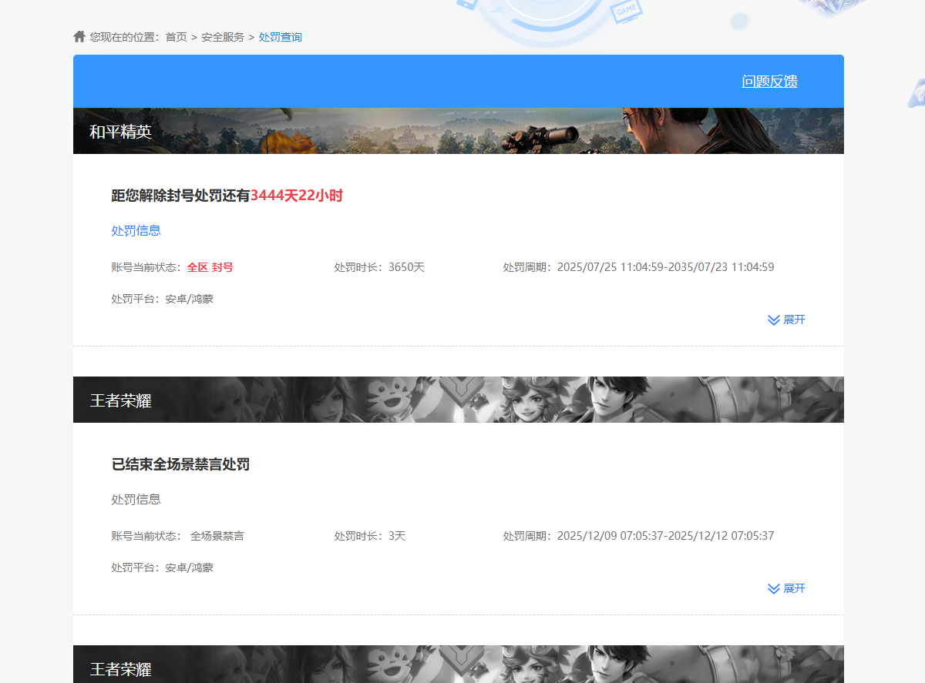Expand the 和平精英 punishment details via 展开

pyautogui.click(x=793, y=320)
